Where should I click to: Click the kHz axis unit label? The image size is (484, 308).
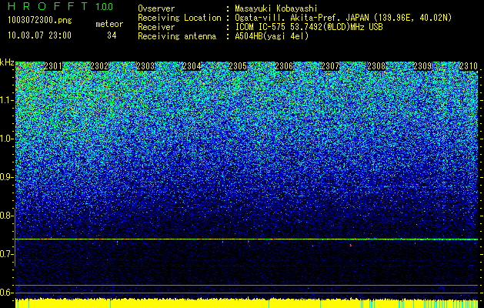click(7, 62)
